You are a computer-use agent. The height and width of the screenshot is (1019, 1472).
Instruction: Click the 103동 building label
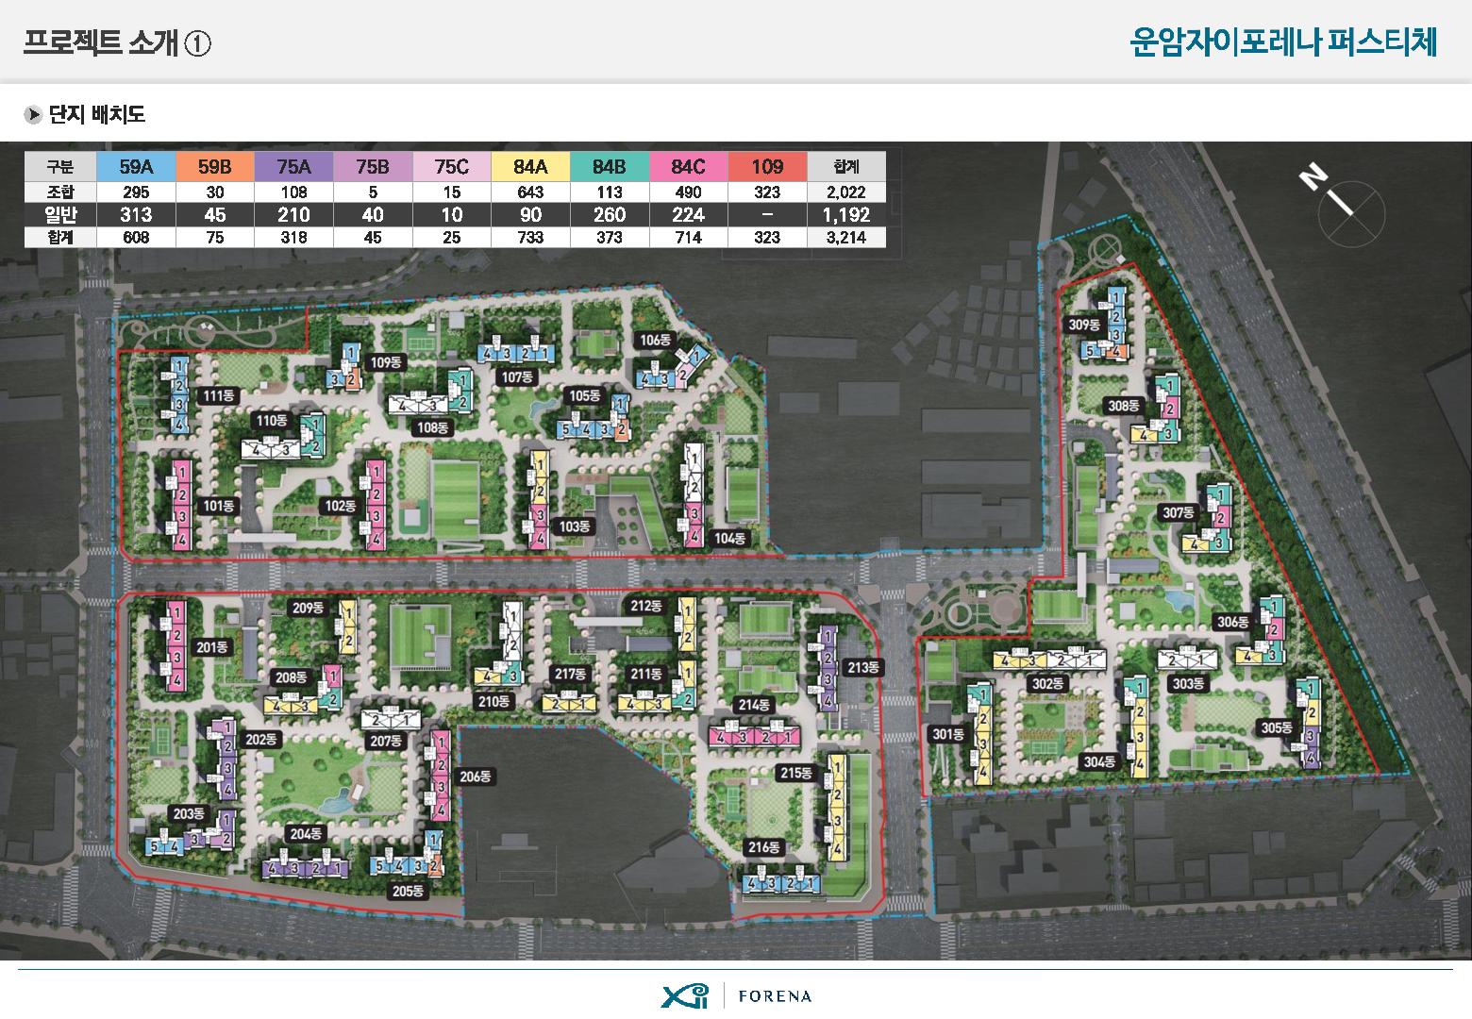point(575,526)
